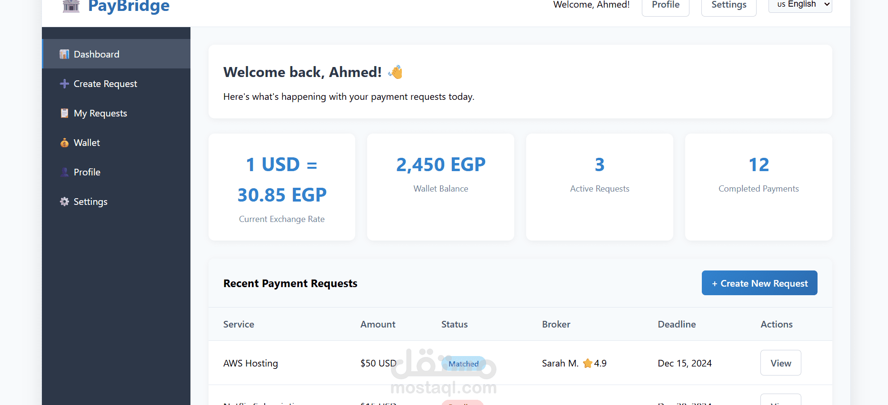Click the clipboard icon beside My Requests
Image resolution: width=888 pixels, height=405 pixels.
64,113
